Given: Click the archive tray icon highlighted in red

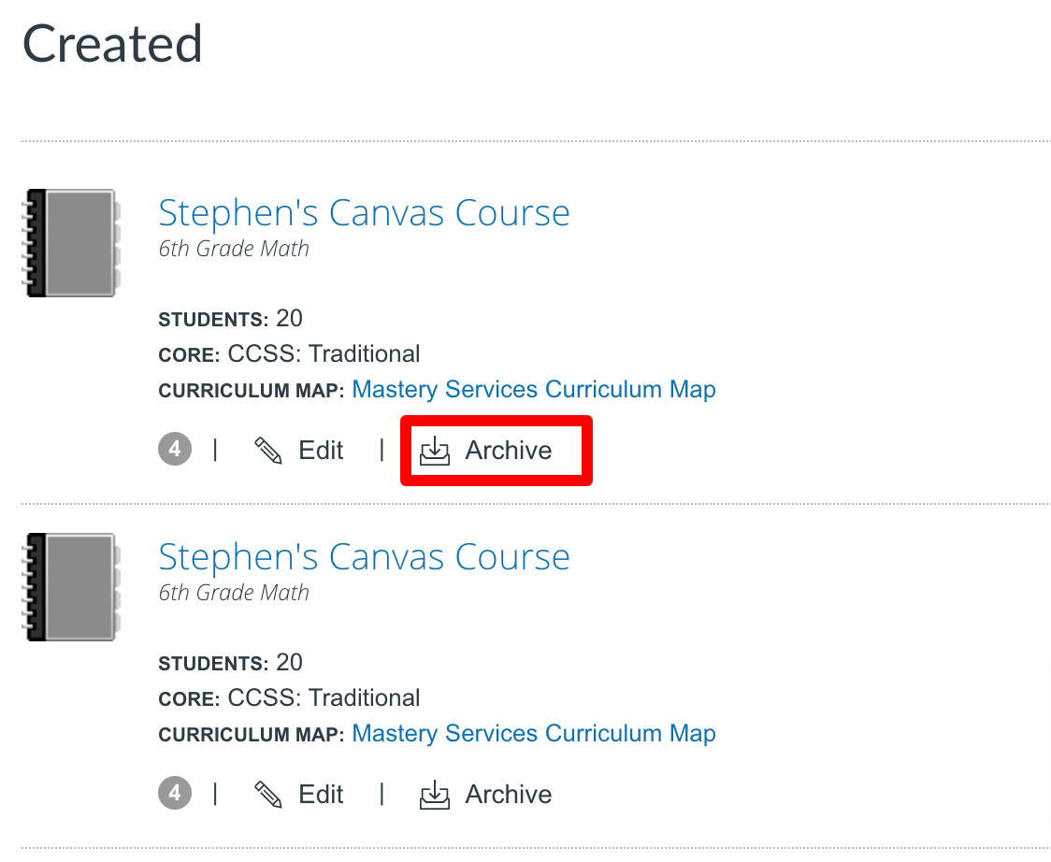Looking at the screenshot, I should (434, 452).
